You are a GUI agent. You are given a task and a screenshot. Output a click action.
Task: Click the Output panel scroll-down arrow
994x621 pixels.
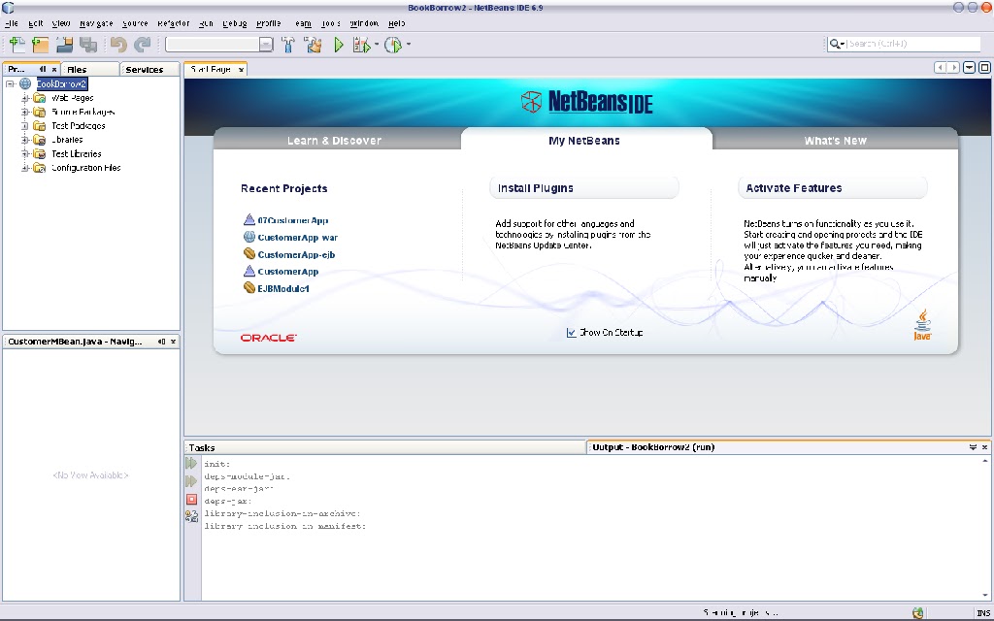click(985, 595)
